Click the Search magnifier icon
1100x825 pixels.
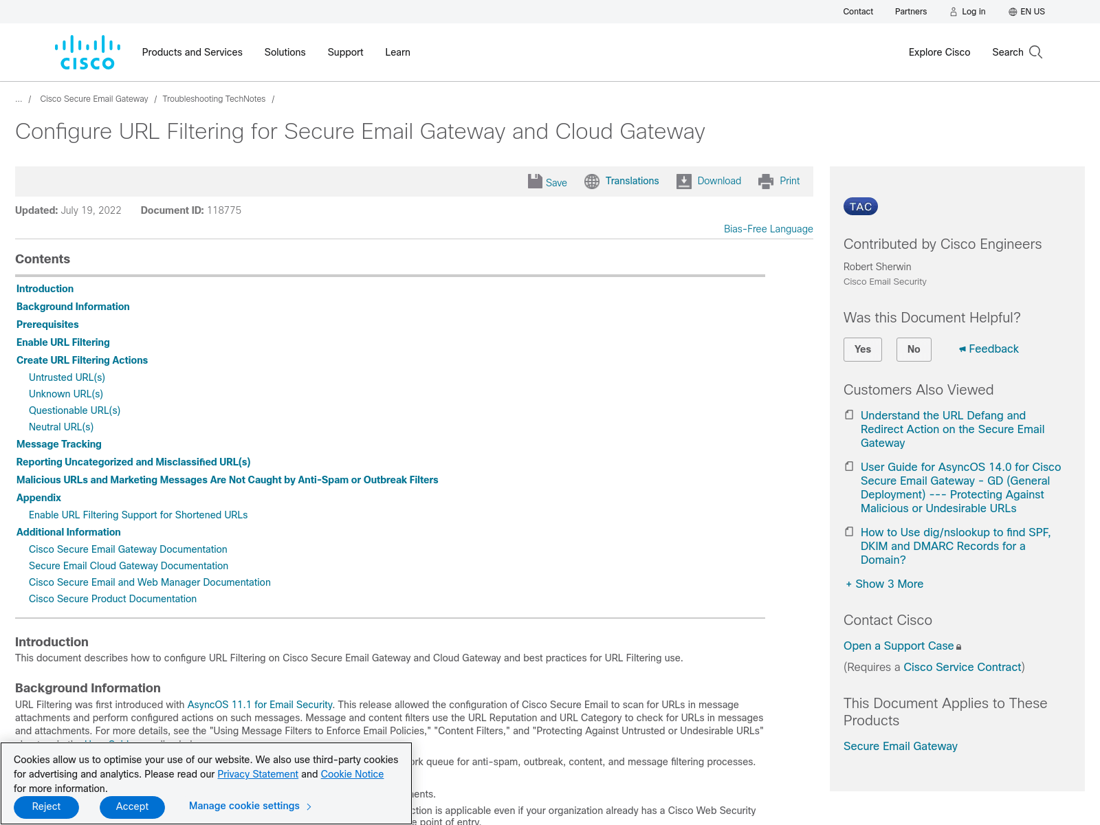(x=1036, y=52)
